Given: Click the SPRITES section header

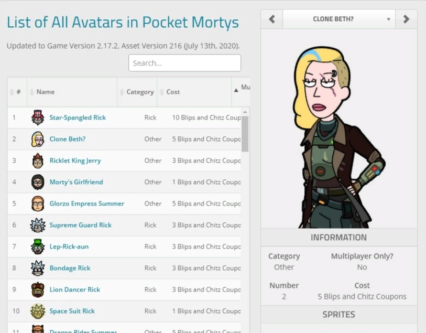Looking at the screenshot, I should 339,315.
